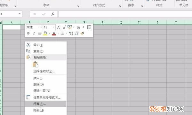Viewport: 192px width, 115px height.
Task: Apply the yellow fill color bucket
Action: pyautogui.click(x=45, y=33)
